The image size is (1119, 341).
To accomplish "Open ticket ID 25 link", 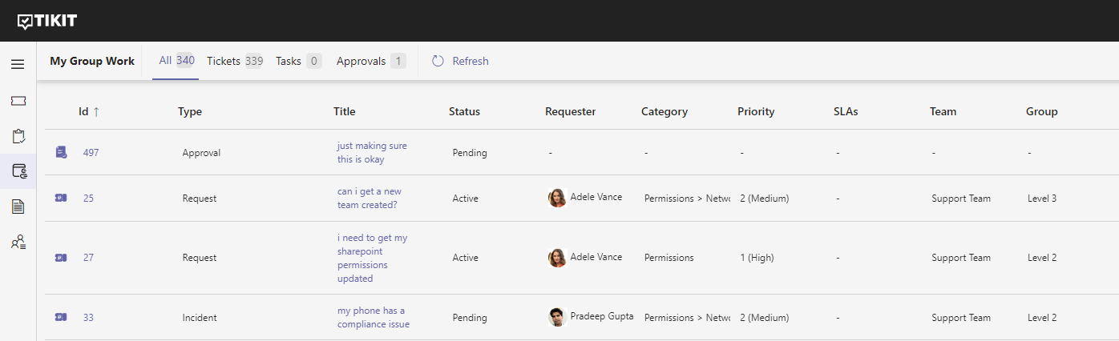I will click(x=88, y=198).
